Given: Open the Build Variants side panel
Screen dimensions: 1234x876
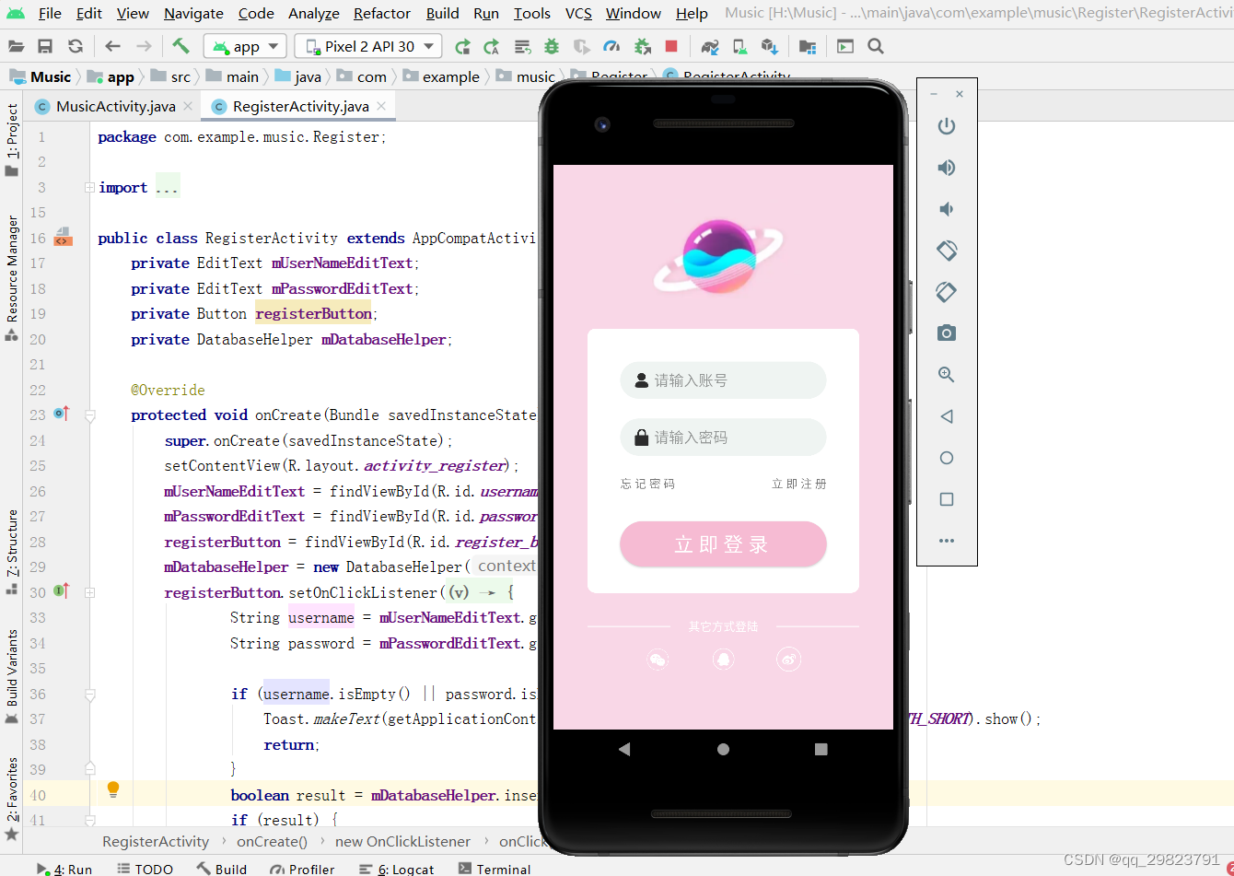Looking at the screenshot, I should click(12, 677).
